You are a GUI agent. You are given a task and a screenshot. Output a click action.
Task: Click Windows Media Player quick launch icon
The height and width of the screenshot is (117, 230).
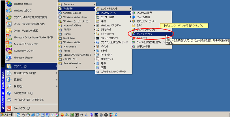pyautogui.click(x=28, y=115)
